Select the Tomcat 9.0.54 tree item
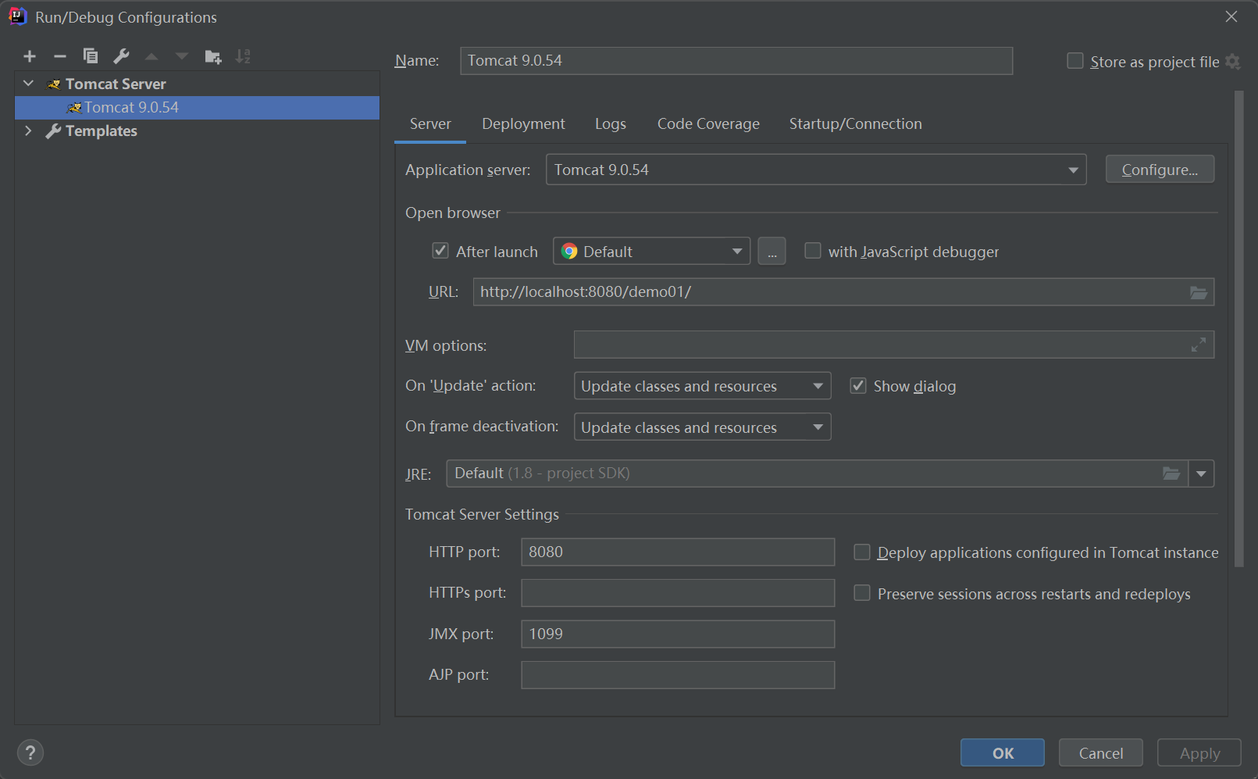This screenshot has height=779, width=1258. [197, 108]
